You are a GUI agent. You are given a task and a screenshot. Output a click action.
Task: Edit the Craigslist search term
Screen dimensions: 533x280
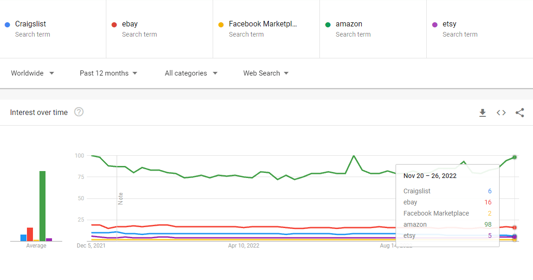coord(31,24)
